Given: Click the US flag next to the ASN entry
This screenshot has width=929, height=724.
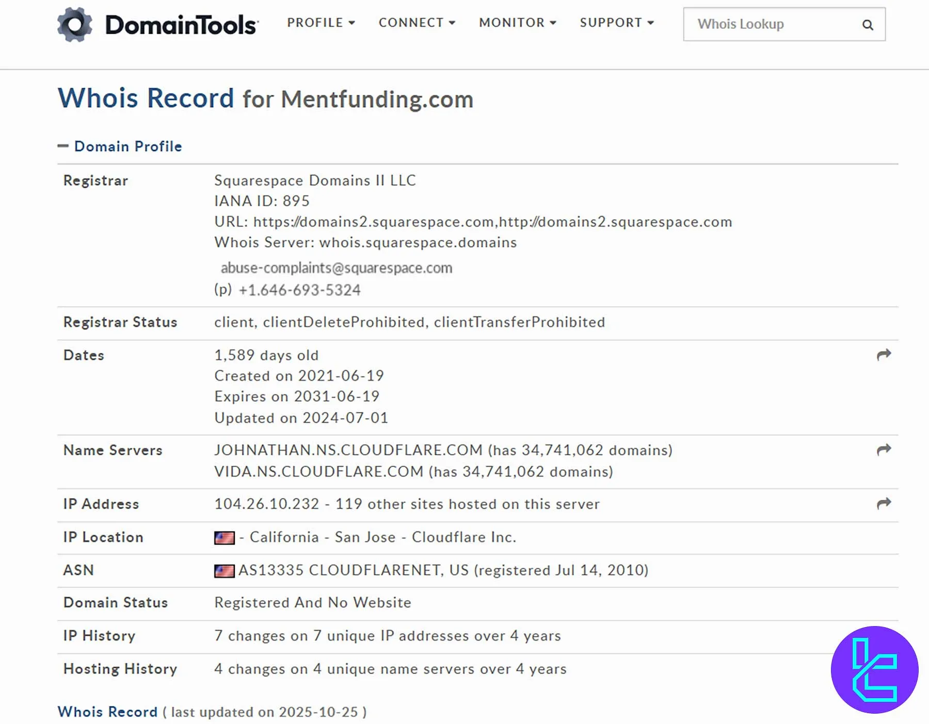Looking at the screenshot, I should pos(224,571).
